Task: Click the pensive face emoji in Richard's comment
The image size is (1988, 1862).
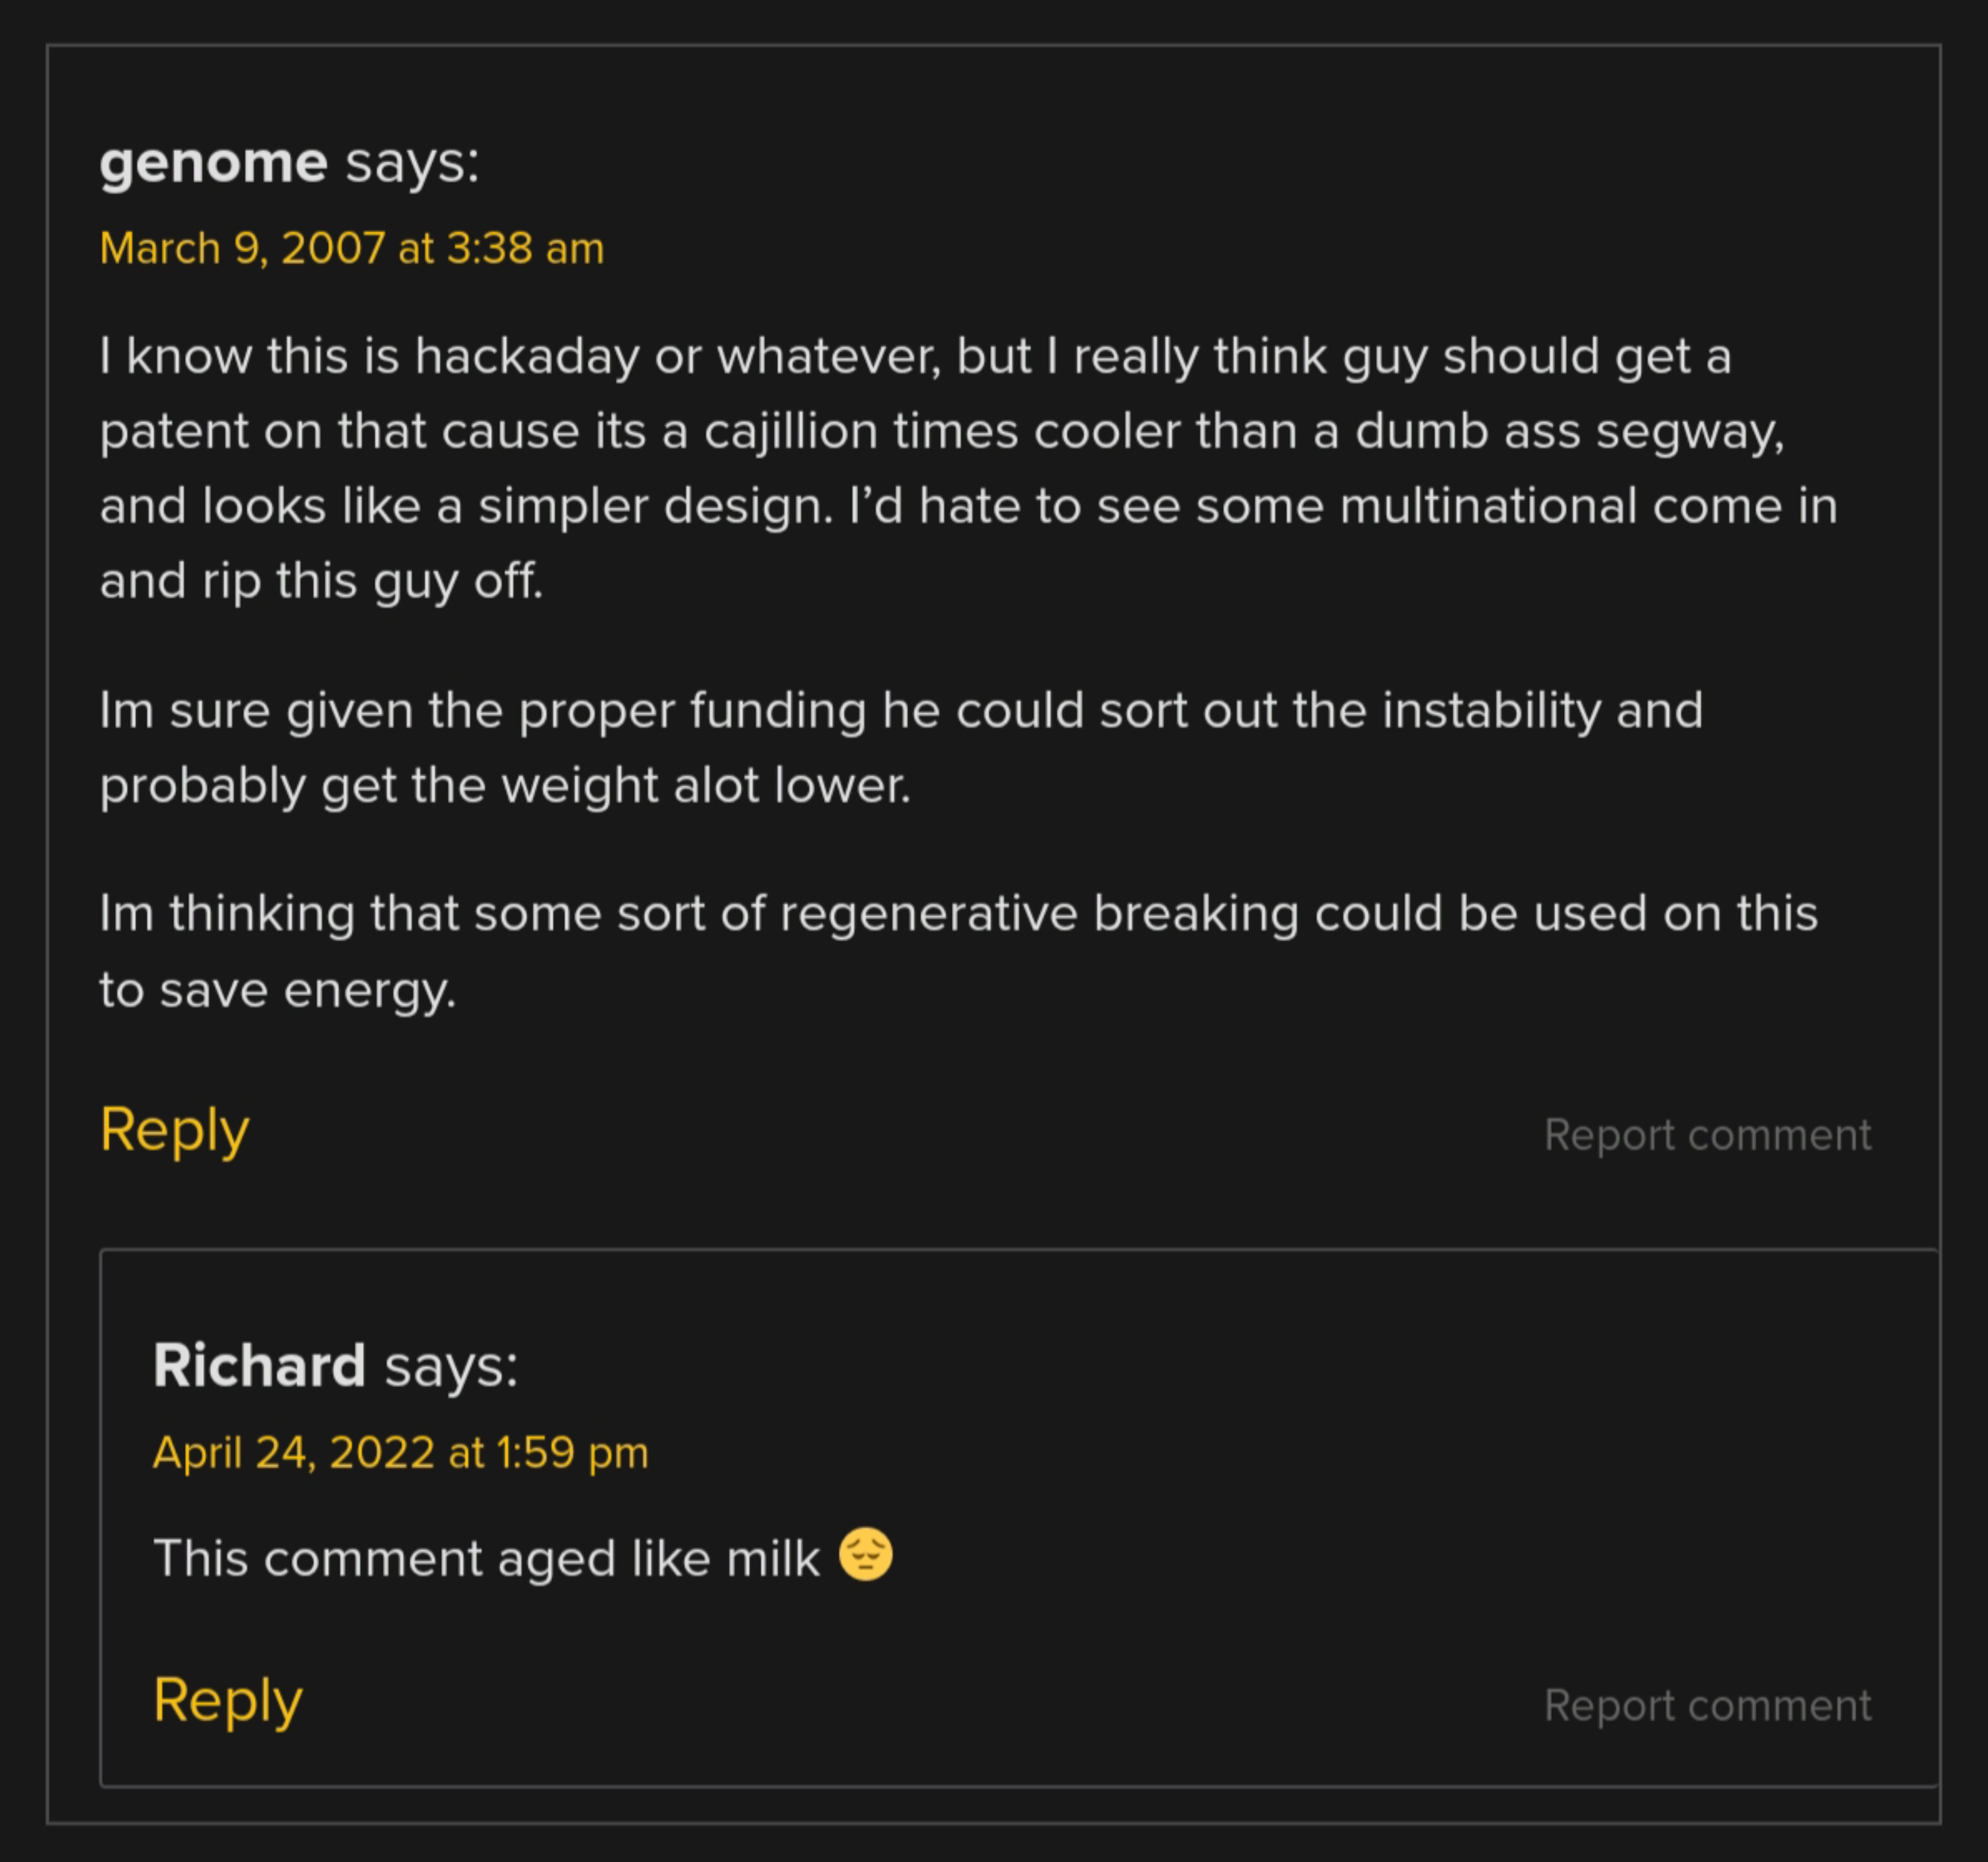Action: (865, 1554)
